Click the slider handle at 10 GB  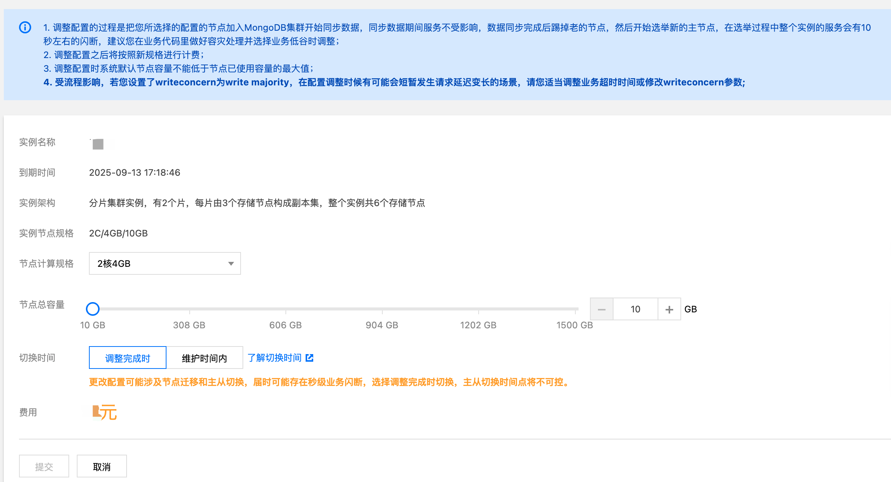pos(93,309)
